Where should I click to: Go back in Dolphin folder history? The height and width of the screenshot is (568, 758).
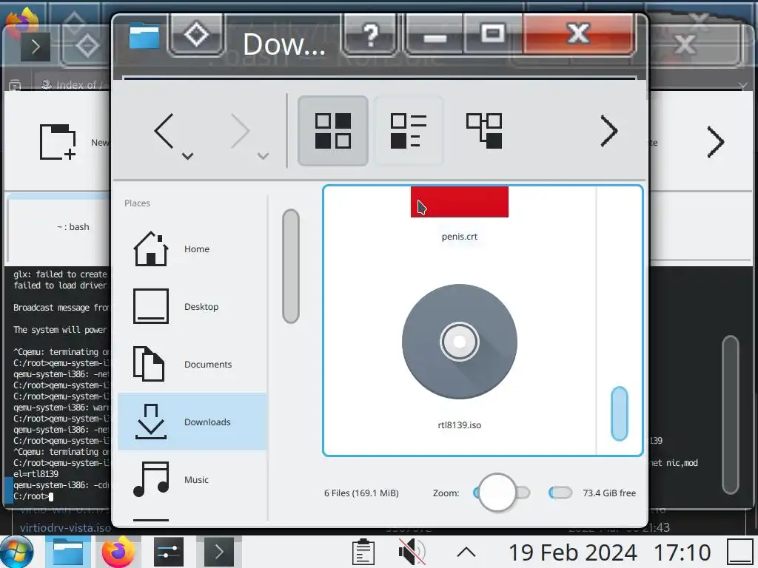point(164,131)
